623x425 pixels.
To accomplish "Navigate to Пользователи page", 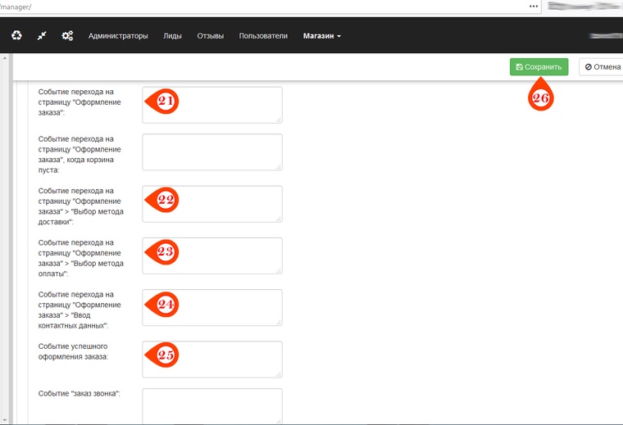I will (263, 36).
